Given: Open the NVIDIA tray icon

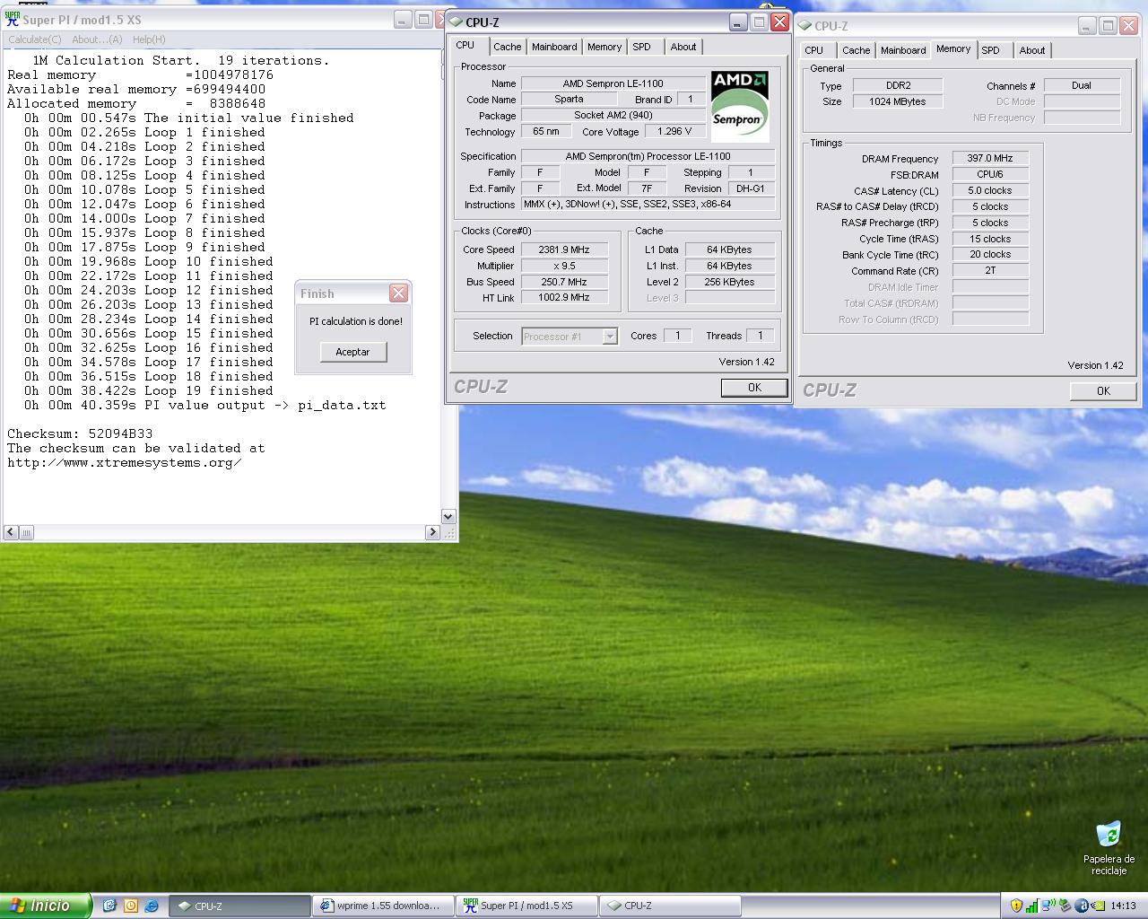Looking at the screenshot, I should tap(1098, 906).
